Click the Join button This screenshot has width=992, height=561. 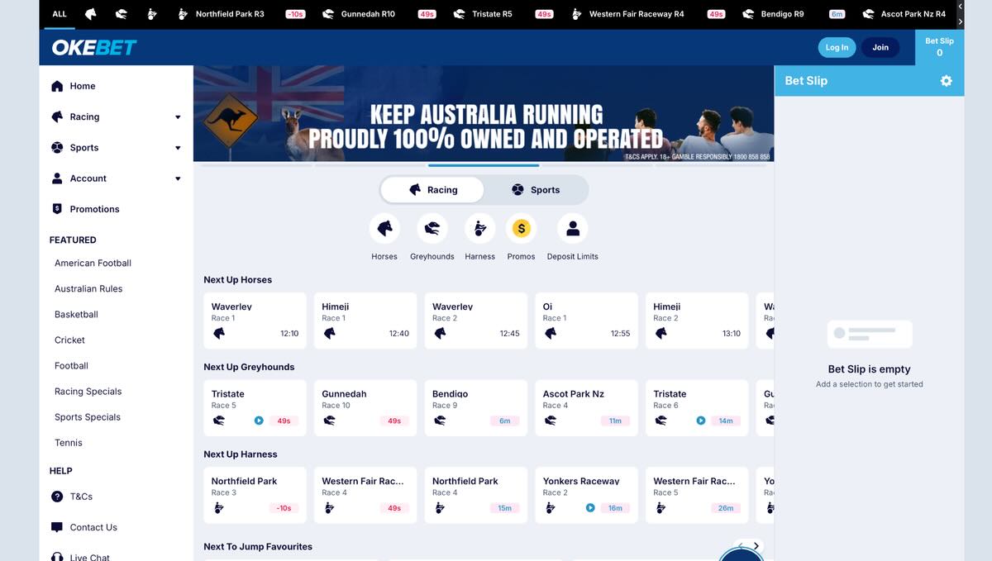880,47
